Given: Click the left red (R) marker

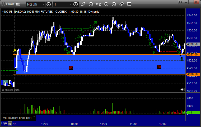Looking at the screenshot, I should pos(71,68).
